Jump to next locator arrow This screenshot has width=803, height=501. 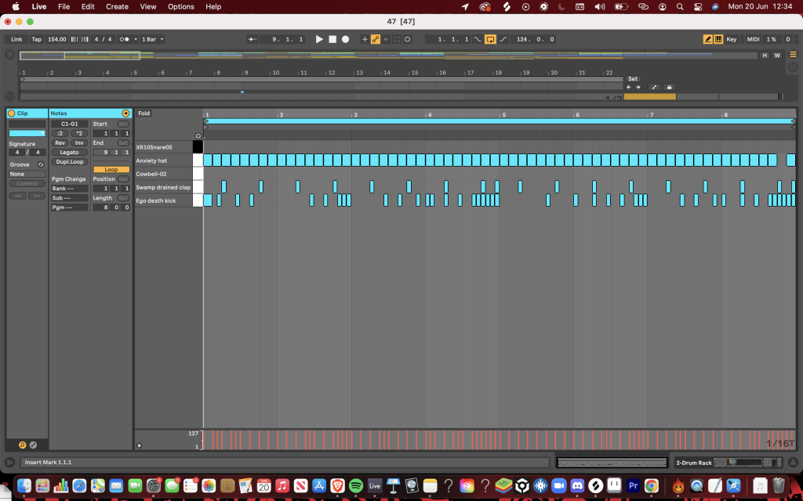coord(638,88)
